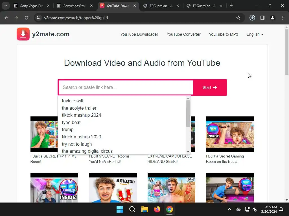Click Chrome icon in taskbar
This screenshot has height=216, width=289.
[169, 209]
